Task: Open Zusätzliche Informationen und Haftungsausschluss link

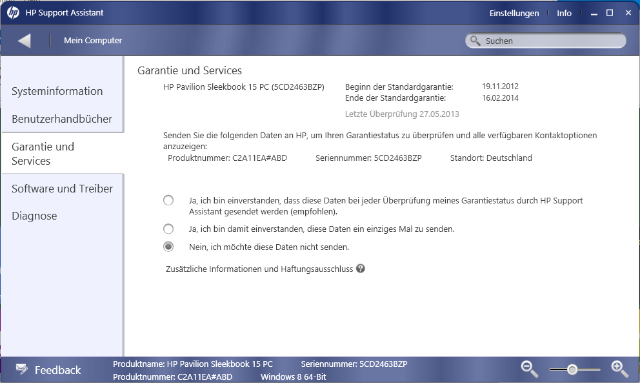Action: 259,269
